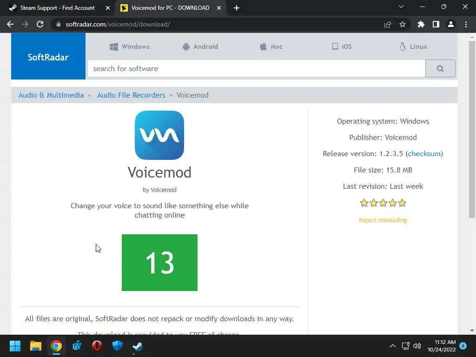Go to the SoftRadar home logo
This screenshot has width=476, height=357.
click(x=48, y=56)
